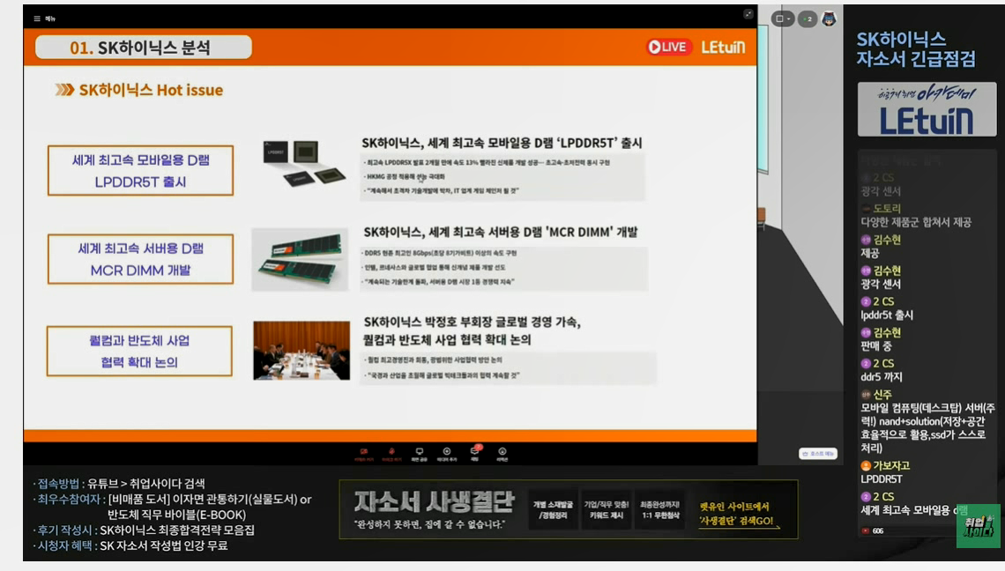The width and height of the screenshot is (1005, 571).
Task: Select the MCR DIMM 개발 box
Action: click(x=140, y=259)
